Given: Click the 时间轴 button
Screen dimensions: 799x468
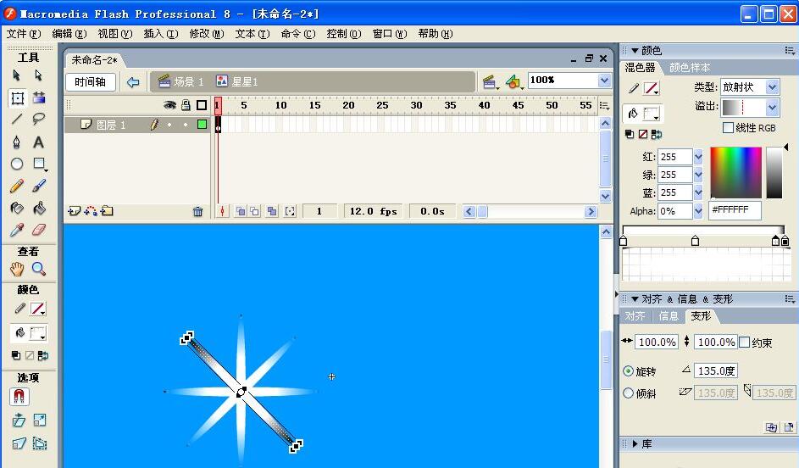Looking at the screenshot, I should point(90,82).
